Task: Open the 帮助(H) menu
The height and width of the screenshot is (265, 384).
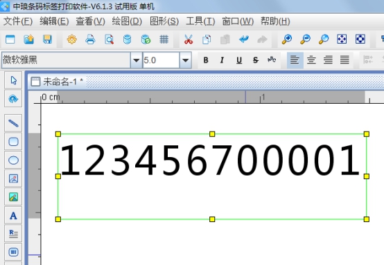Action: click(275, 21)
